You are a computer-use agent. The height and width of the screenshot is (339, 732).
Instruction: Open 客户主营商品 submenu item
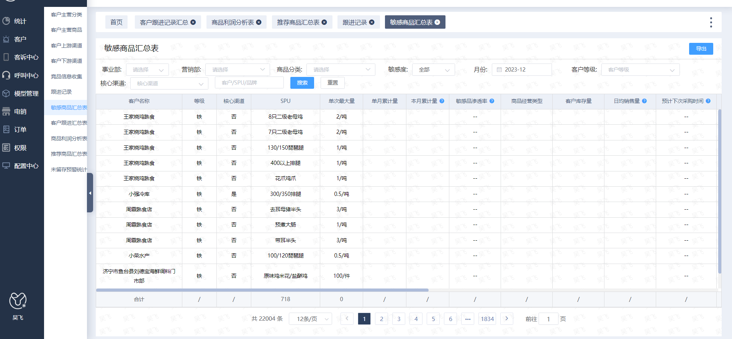[x=66, y=30]
